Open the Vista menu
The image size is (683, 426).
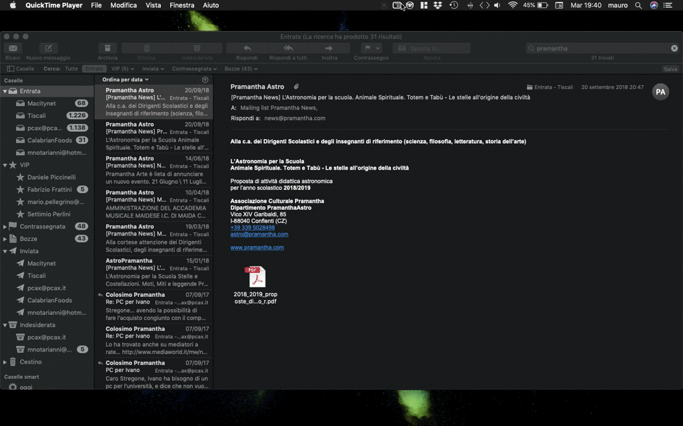[153, 5]
